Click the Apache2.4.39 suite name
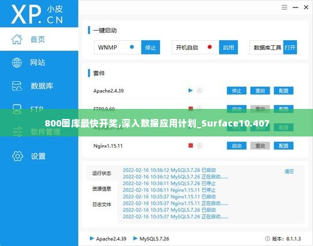Viewport: 313px width, 246px height. (x=109, y=91)
